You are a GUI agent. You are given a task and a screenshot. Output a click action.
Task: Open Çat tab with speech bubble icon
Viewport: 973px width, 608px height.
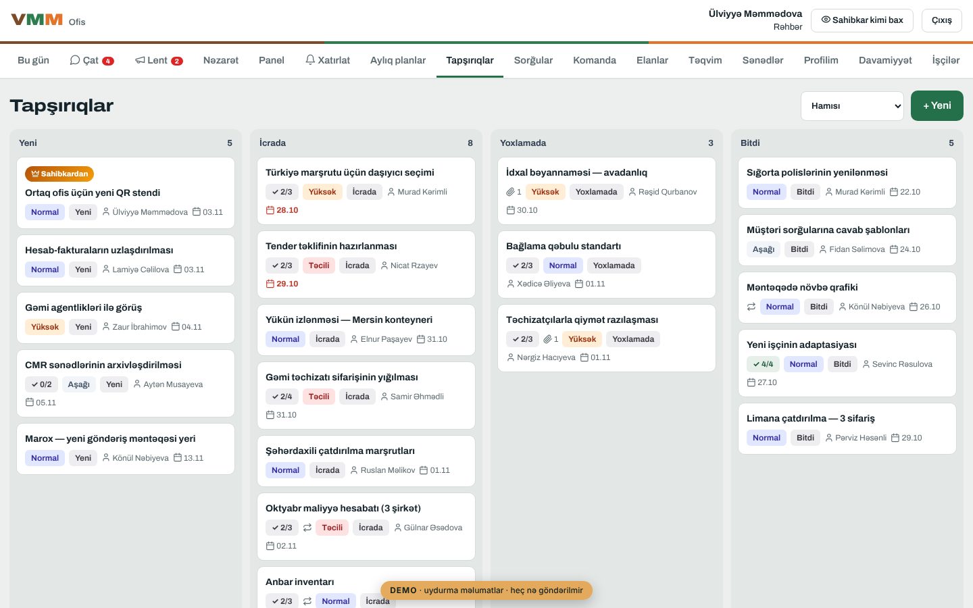tap(92, 60)
